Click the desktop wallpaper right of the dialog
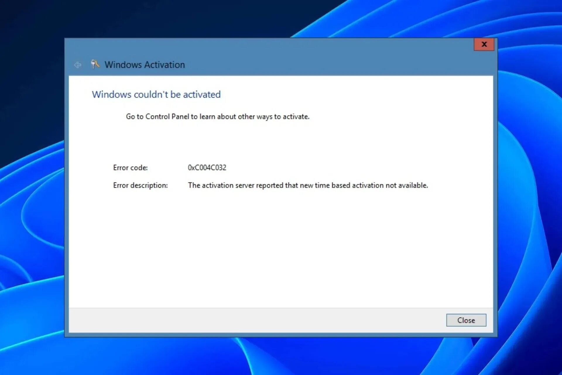Viewport: 562px width, 375px height. point(530,205)
